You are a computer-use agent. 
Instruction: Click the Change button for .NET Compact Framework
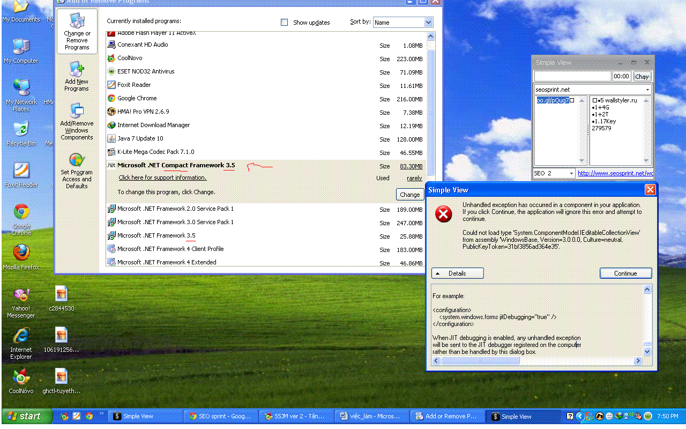pyautogui.click(x=409, y=195)
